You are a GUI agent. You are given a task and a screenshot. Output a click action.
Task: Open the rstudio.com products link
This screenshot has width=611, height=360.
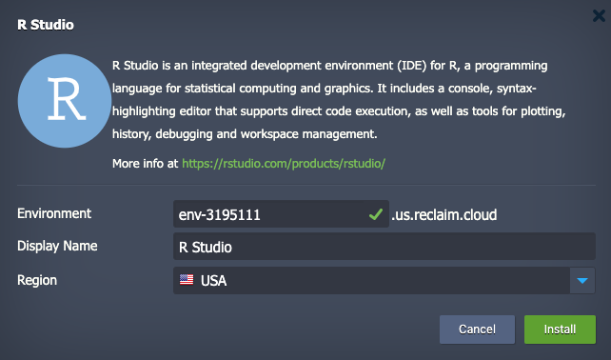[284, 163]
